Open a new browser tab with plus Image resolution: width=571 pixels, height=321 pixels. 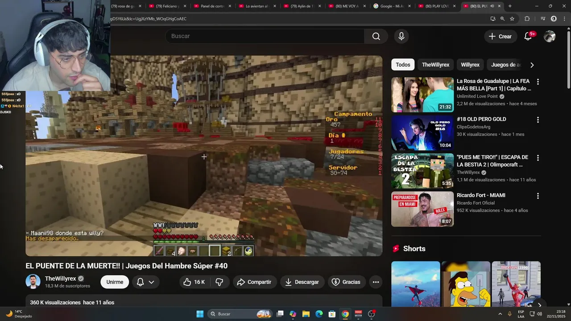(510, 6)
